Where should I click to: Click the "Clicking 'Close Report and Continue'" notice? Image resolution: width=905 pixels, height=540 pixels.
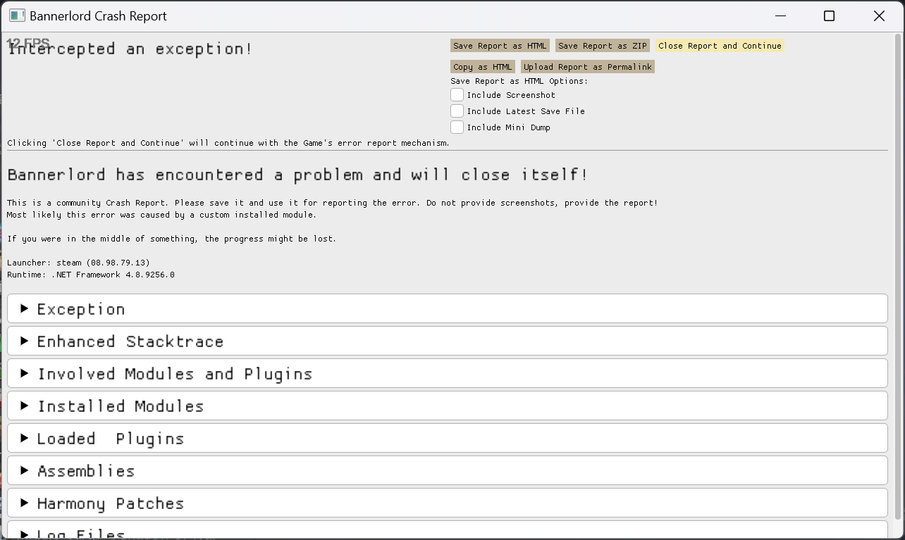click(x=228, y=143)
